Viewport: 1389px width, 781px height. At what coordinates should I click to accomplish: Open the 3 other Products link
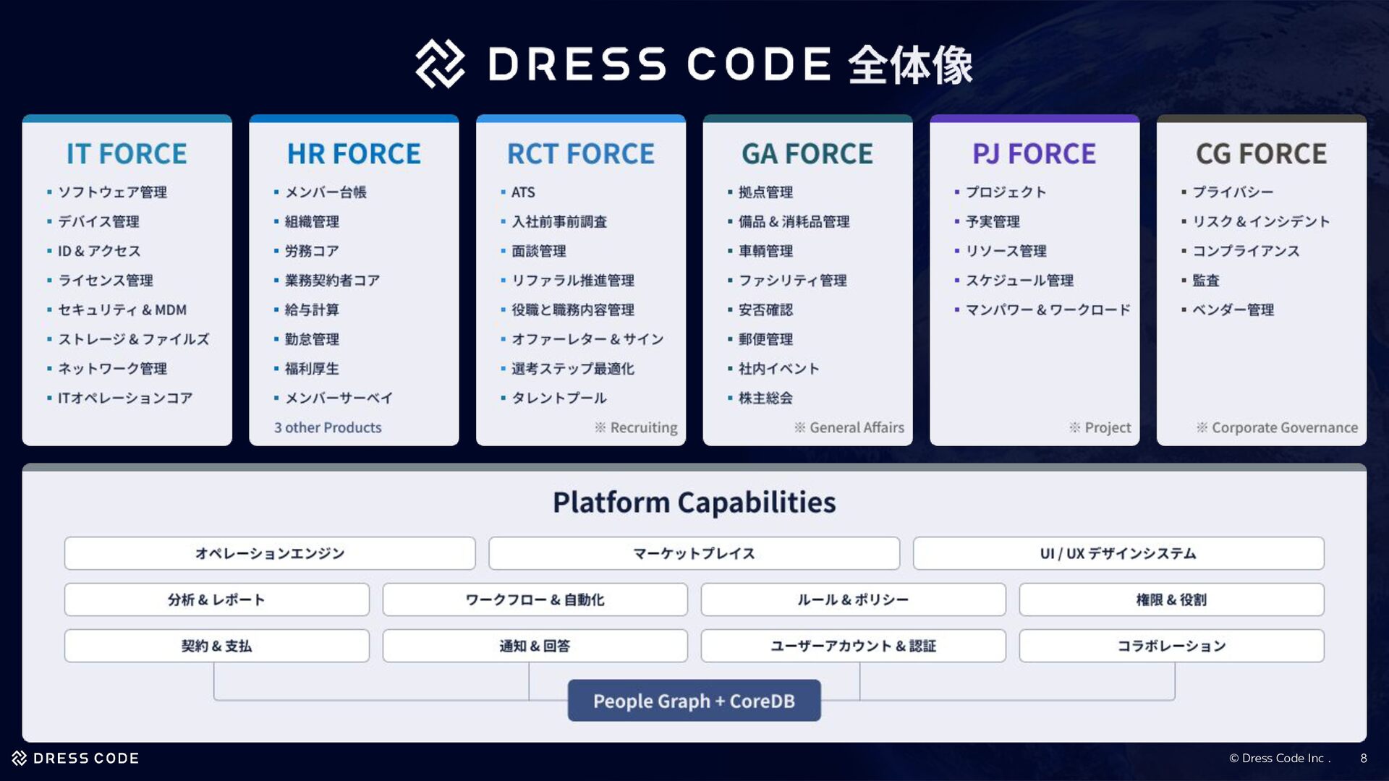328,427
